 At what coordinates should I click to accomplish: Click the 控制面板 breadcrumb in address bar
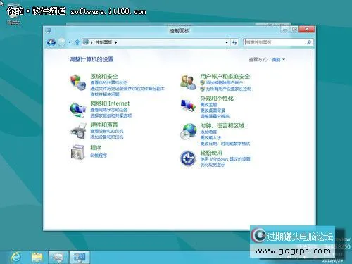[x=103, y=42]
